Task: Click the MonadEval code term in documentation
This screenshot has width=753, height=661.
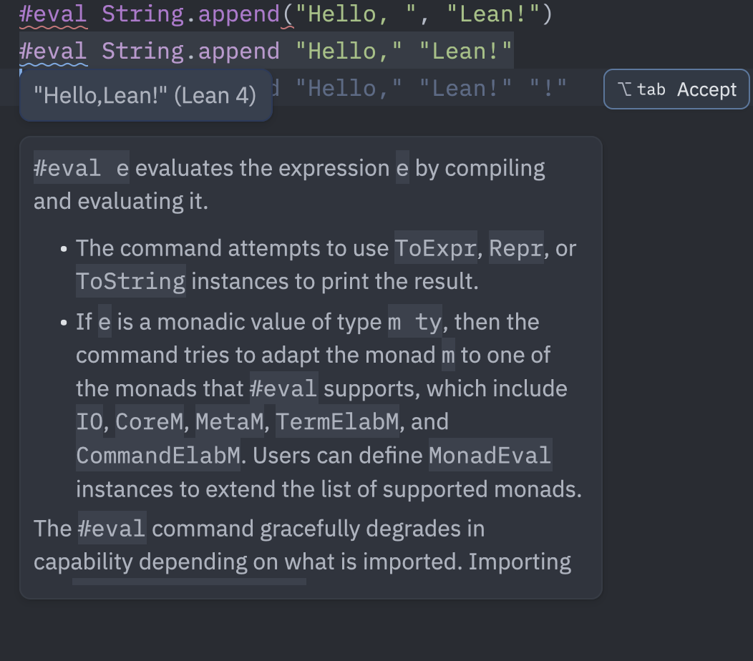Action: click(x=490, y=455)
